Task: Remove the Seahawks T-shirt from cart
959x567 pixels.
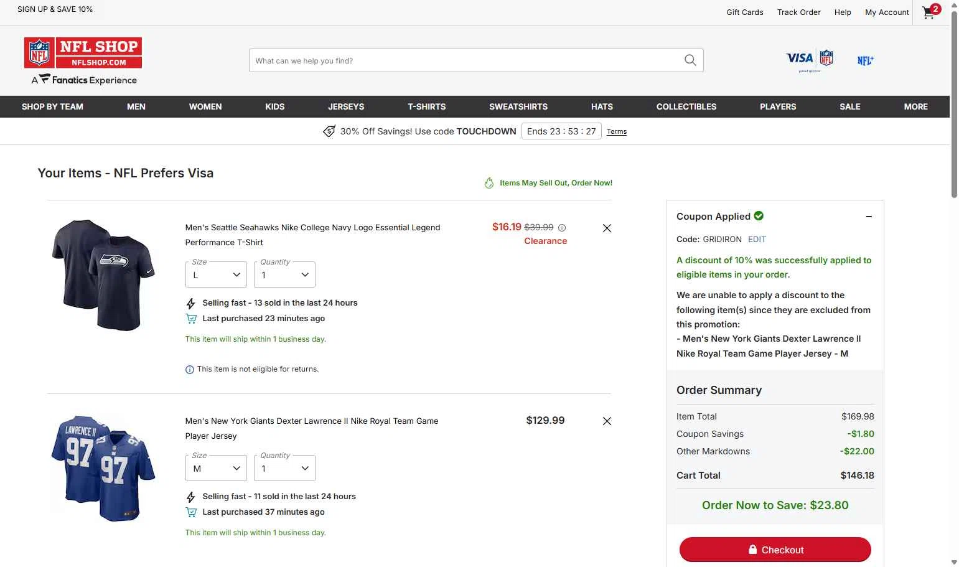Action: point(607,228)
